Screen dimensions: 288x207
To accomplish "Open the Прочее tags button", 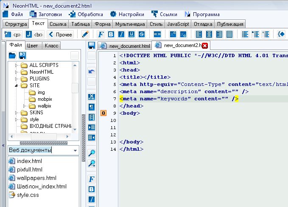I will pos(60,34).
